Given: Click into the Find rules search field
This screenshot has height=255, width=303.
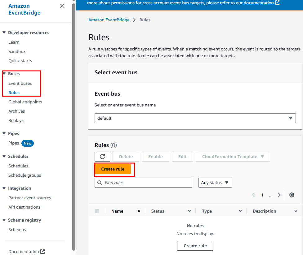Looking at the screenshot, I should point(143,183).
